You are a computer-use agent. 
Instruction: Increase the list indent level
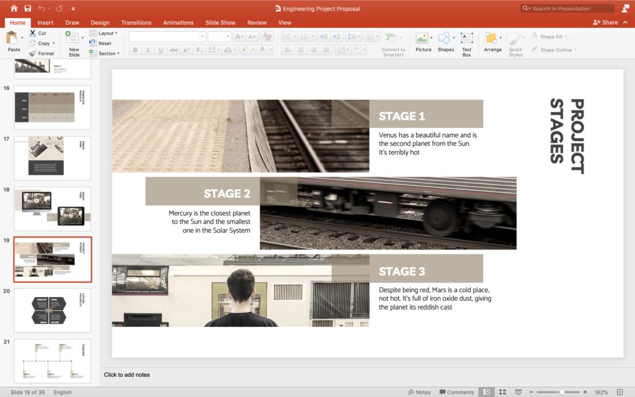(337, 37)
